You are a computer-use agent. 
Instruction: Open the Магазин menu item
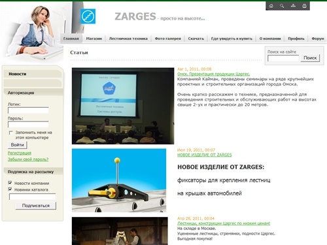94,39
